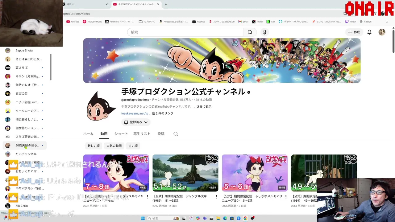Open Microsoft Teams from taskbar

205,218
